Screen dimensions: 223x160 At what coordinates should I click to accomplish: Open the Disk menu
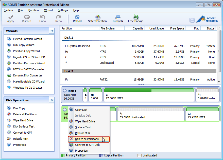coord(21,10)
